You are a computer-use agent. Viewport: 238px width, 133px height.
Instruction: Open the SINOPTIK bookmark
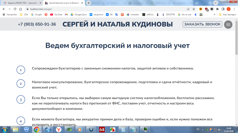point(169,15)
